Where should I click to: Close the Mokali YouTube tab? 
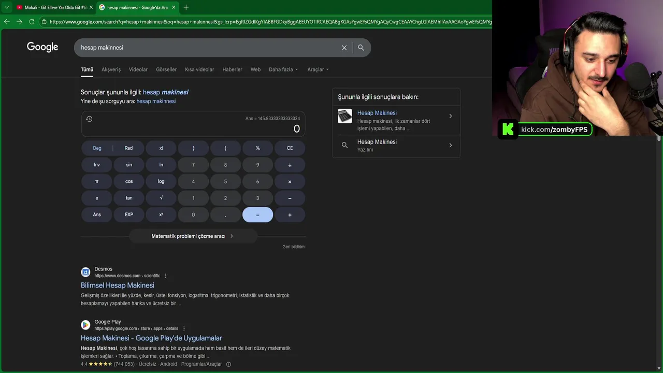[91, 7]
